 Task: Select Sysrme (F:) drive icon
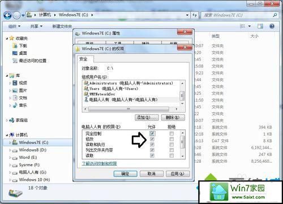click(x=15, y=165)
